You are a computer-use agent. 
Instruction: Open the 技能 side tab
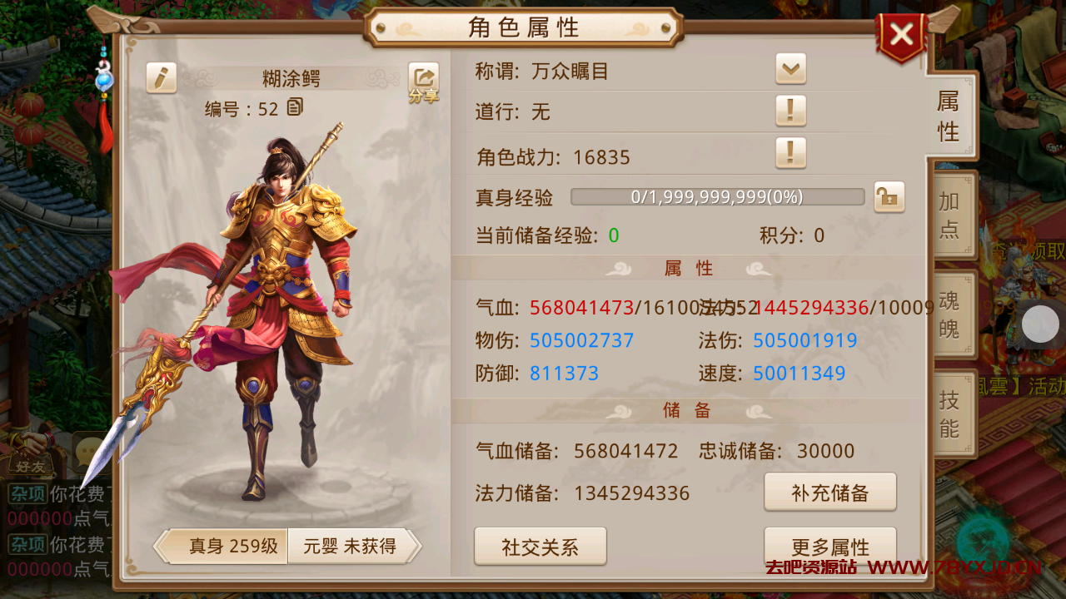tap(950, 414)
